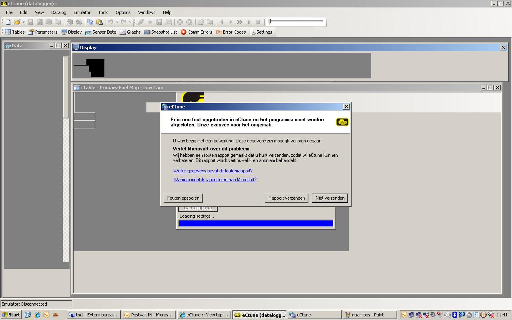Open the Windows menu
Screen dimensions: 512x320
tap(147, 12)
